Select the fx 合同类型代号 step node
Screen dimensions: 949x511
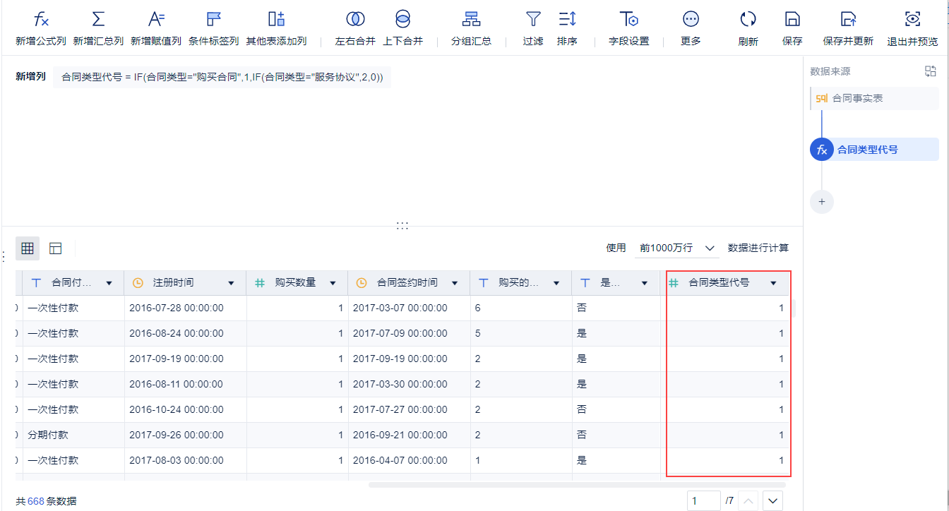[x=874, y=150]
